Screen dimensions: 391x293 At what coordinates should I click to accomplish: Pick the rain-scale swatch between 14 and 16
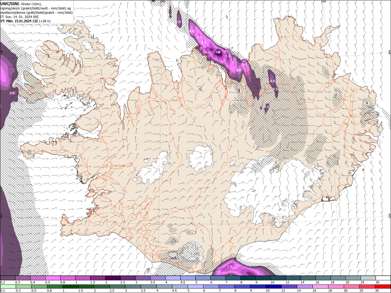(x=304, y=287)
